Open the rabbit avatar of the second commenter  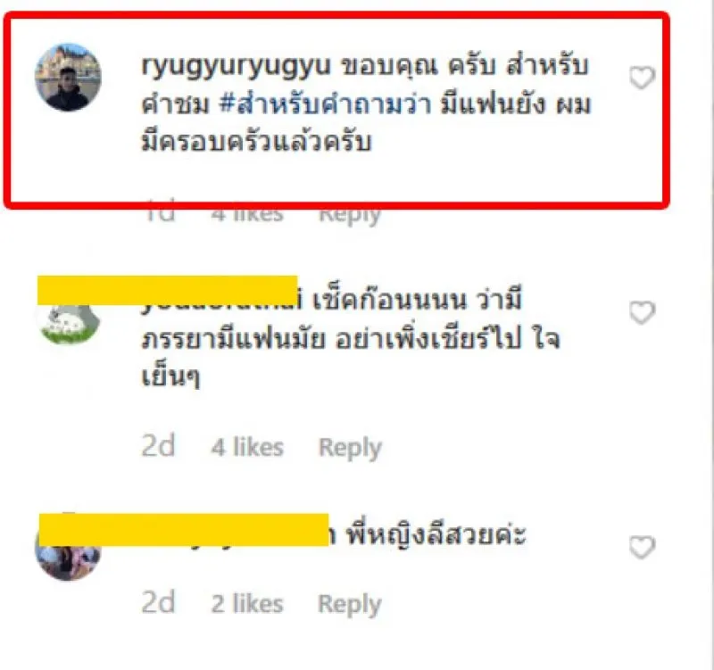pyautogui.click(x=69, y=324)
